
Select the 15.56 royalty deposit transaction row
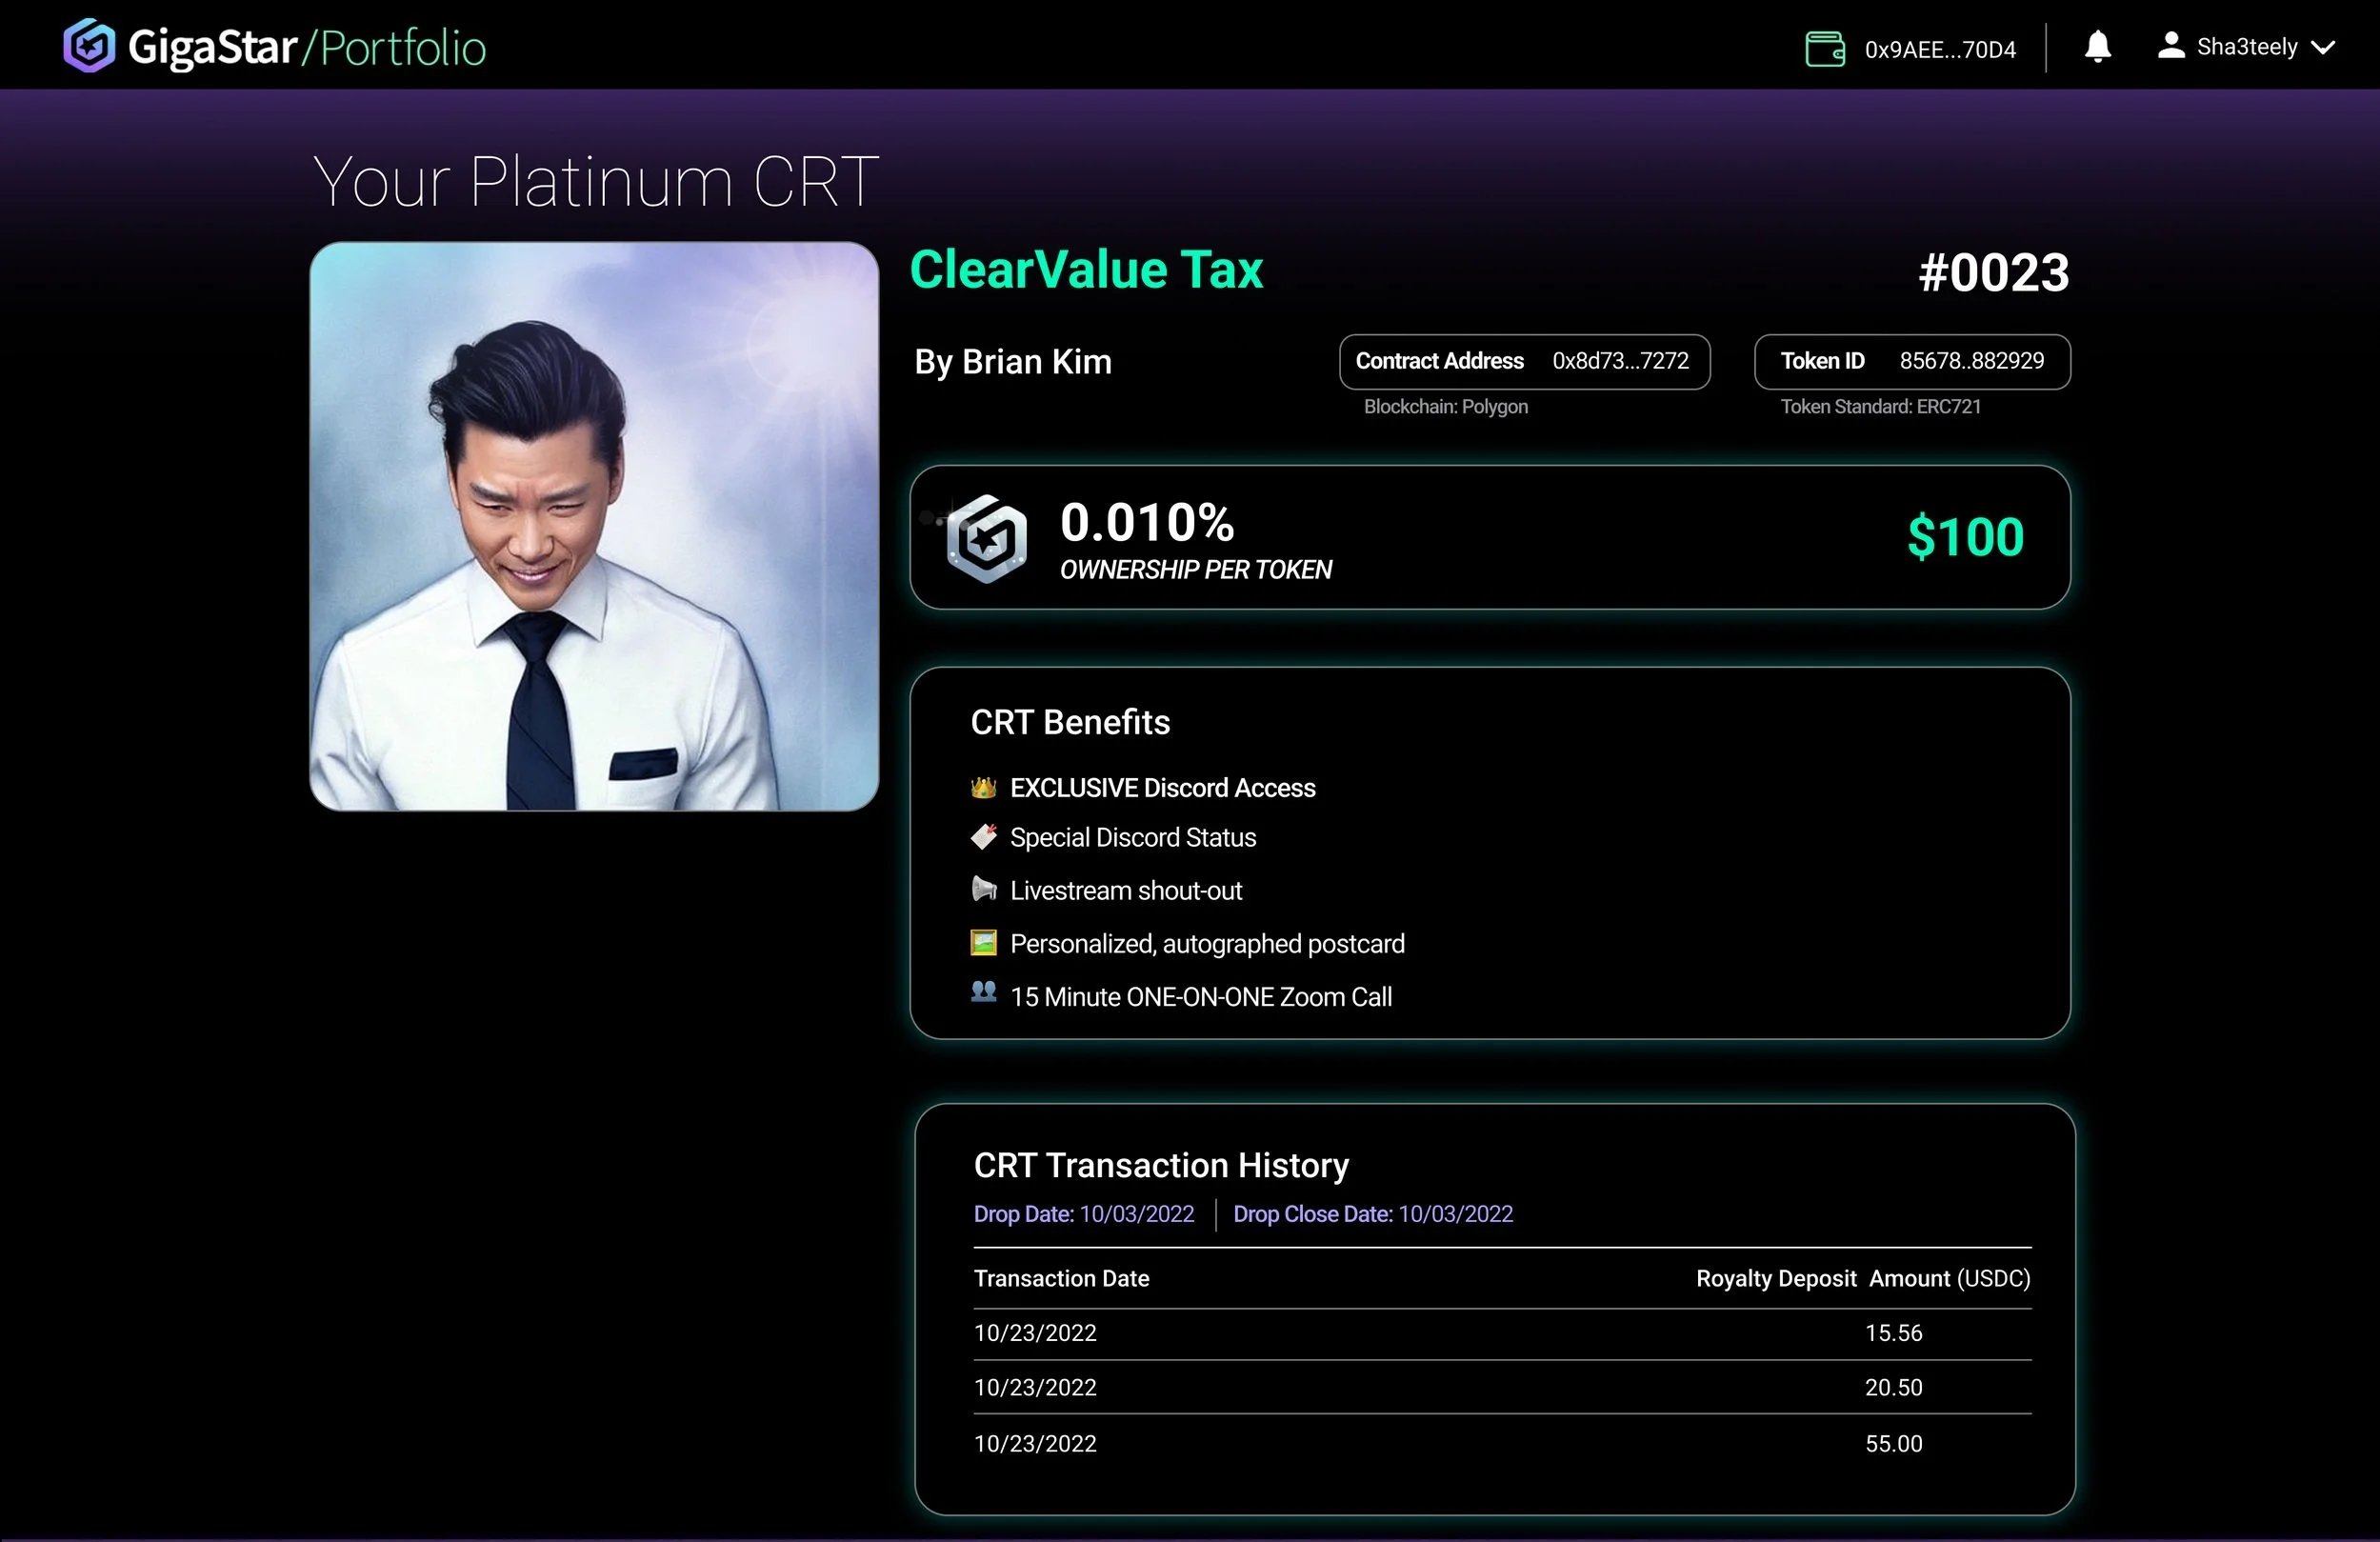(x=1501, y=1333)
